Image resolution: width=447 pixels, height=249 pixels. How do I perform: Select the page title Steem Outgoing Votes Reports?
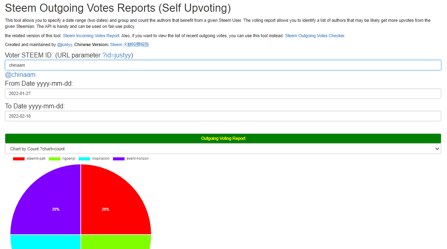click(x=118, y=8)
